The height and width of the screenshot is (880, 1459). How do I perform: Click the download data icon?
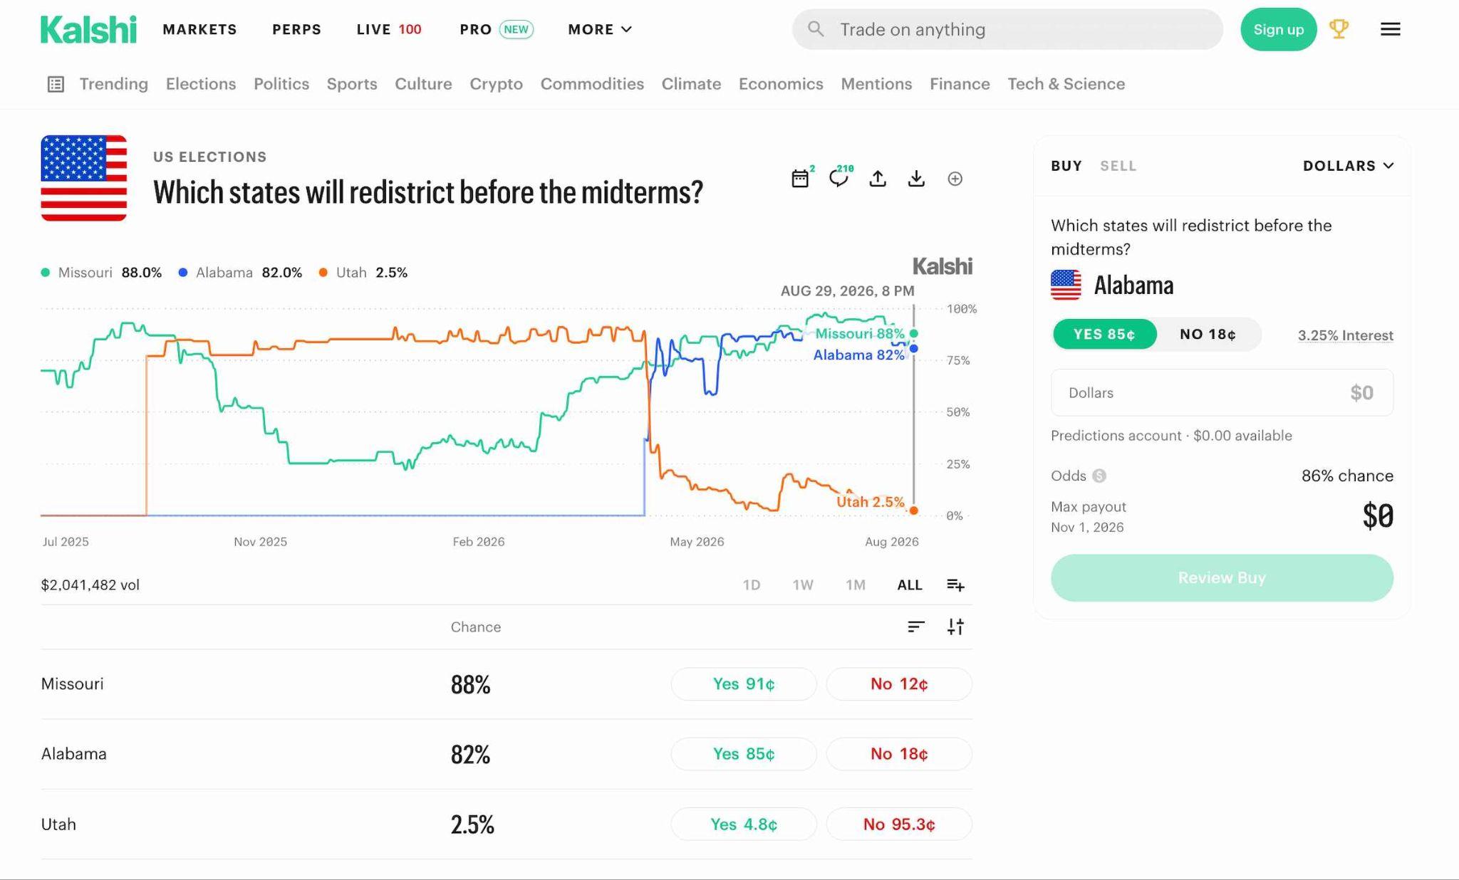click(x=916, y=178)
